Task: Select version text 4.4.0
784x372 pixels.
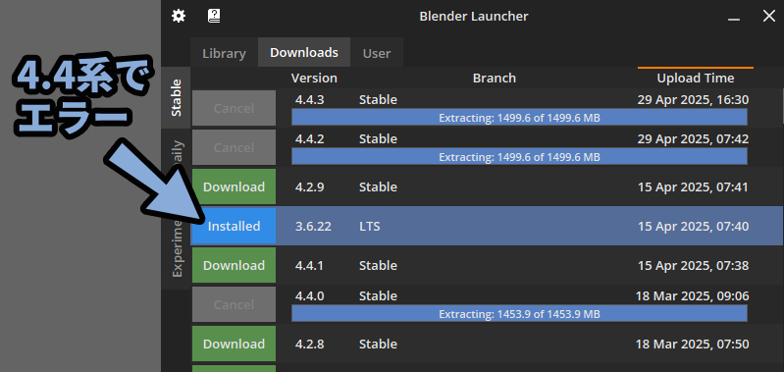Action: [309, 296]
